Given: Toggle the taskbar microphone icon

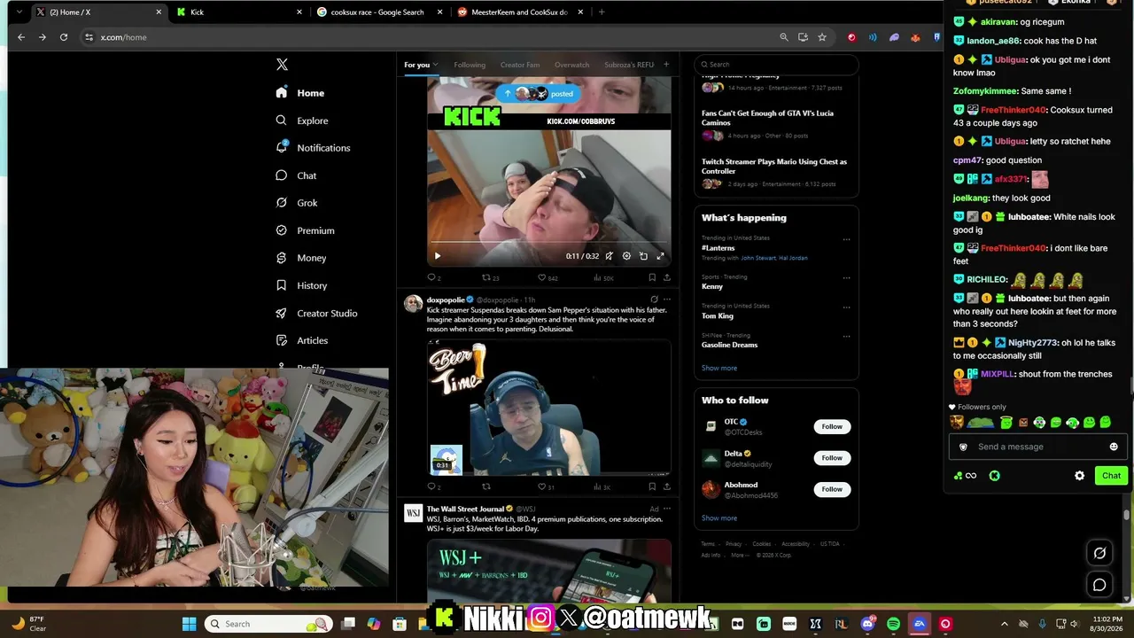Looking at the screenshot, I should coord(1042,624).
